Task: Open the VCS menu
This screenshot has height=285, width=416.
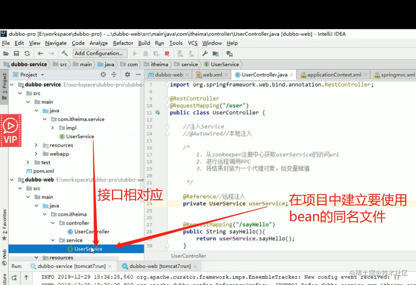Action: [x=193, y=43]
